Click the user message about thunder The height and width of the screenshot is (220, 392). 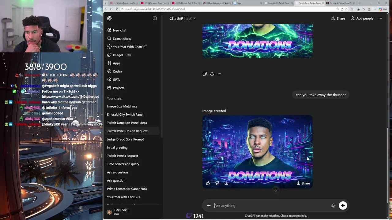pos(321,95)
